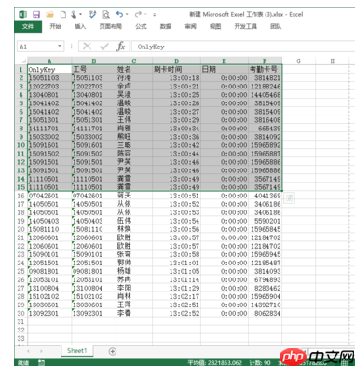The height and width of the screenshot is (366, 355).
Task: Select column D header
Action: coord(176,61)
